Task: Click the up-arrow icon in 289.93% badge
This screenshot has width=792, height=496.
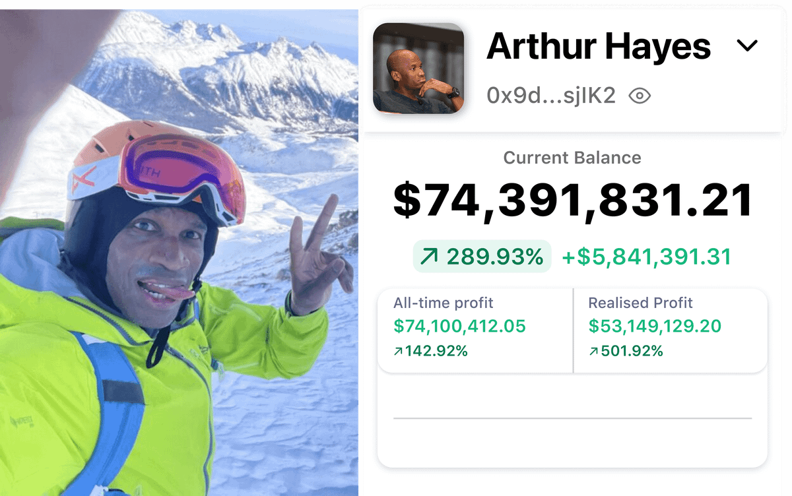Action: tap(429, 257)
